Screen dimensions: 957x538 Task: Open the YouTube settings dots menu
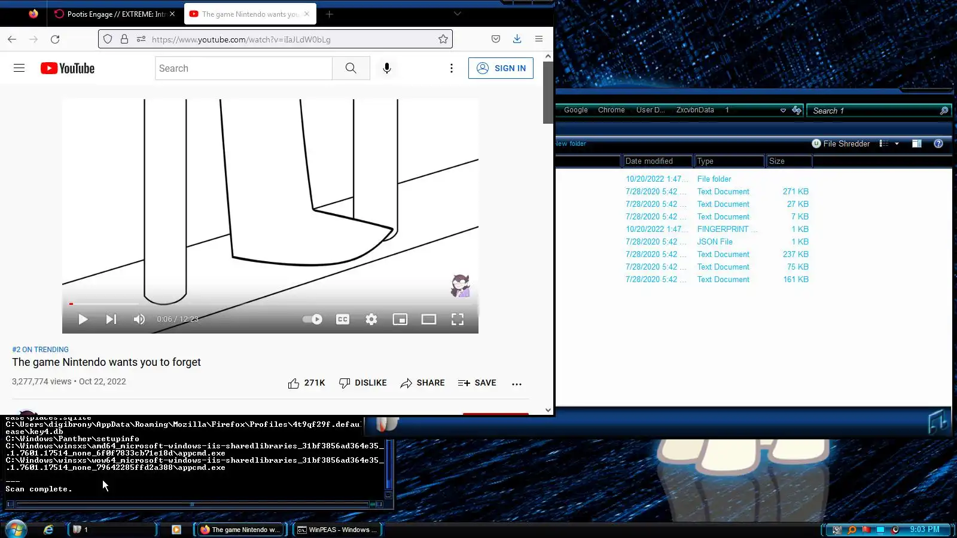(452, 68)
